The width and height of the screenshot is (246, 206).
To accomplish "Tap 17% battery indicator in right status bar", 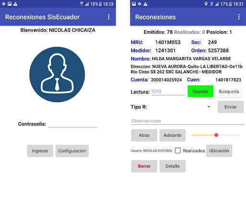I will pos(226,4).
